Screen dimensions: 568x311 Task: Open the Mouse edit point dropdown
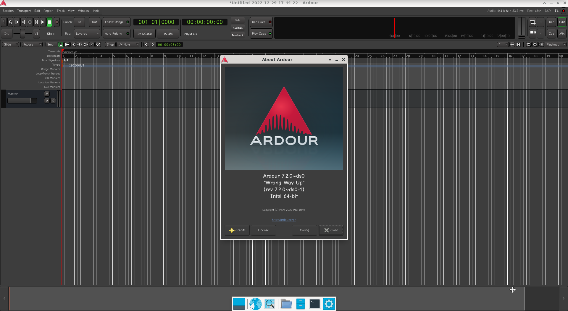click(32, 45)
